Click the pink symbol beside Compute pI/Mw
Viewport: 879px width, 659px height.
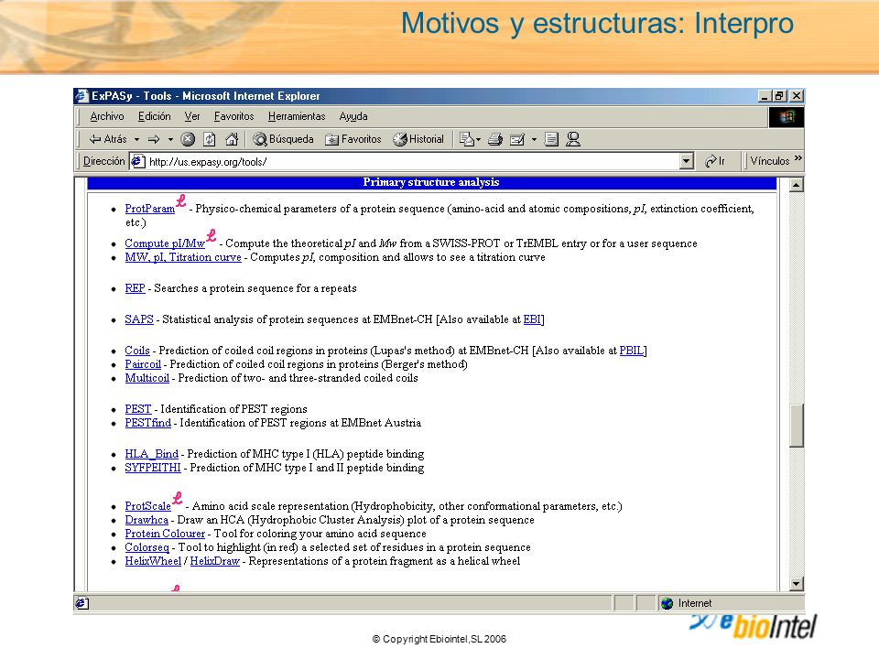[211, 235]
